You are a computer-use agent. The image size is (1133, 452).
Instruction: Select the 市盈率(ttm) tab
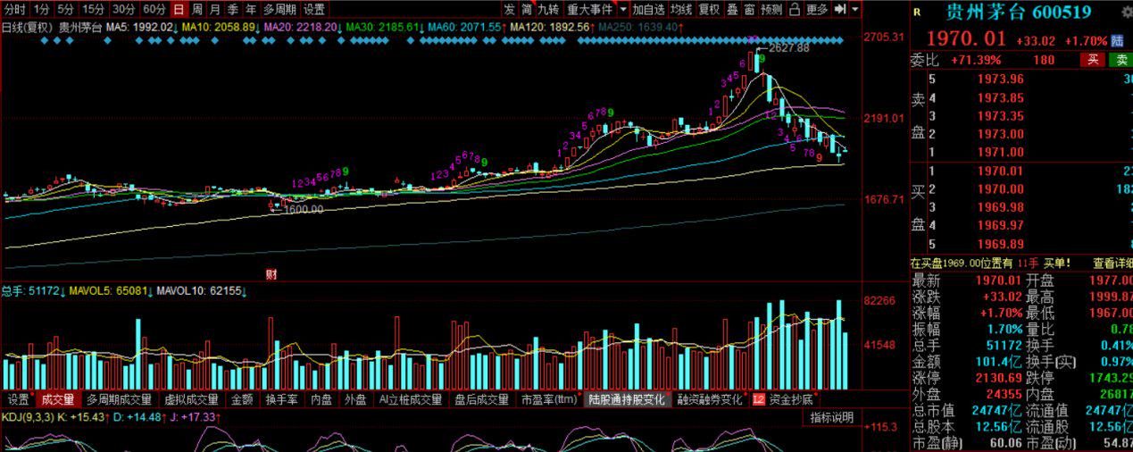[x=549, y=399]
